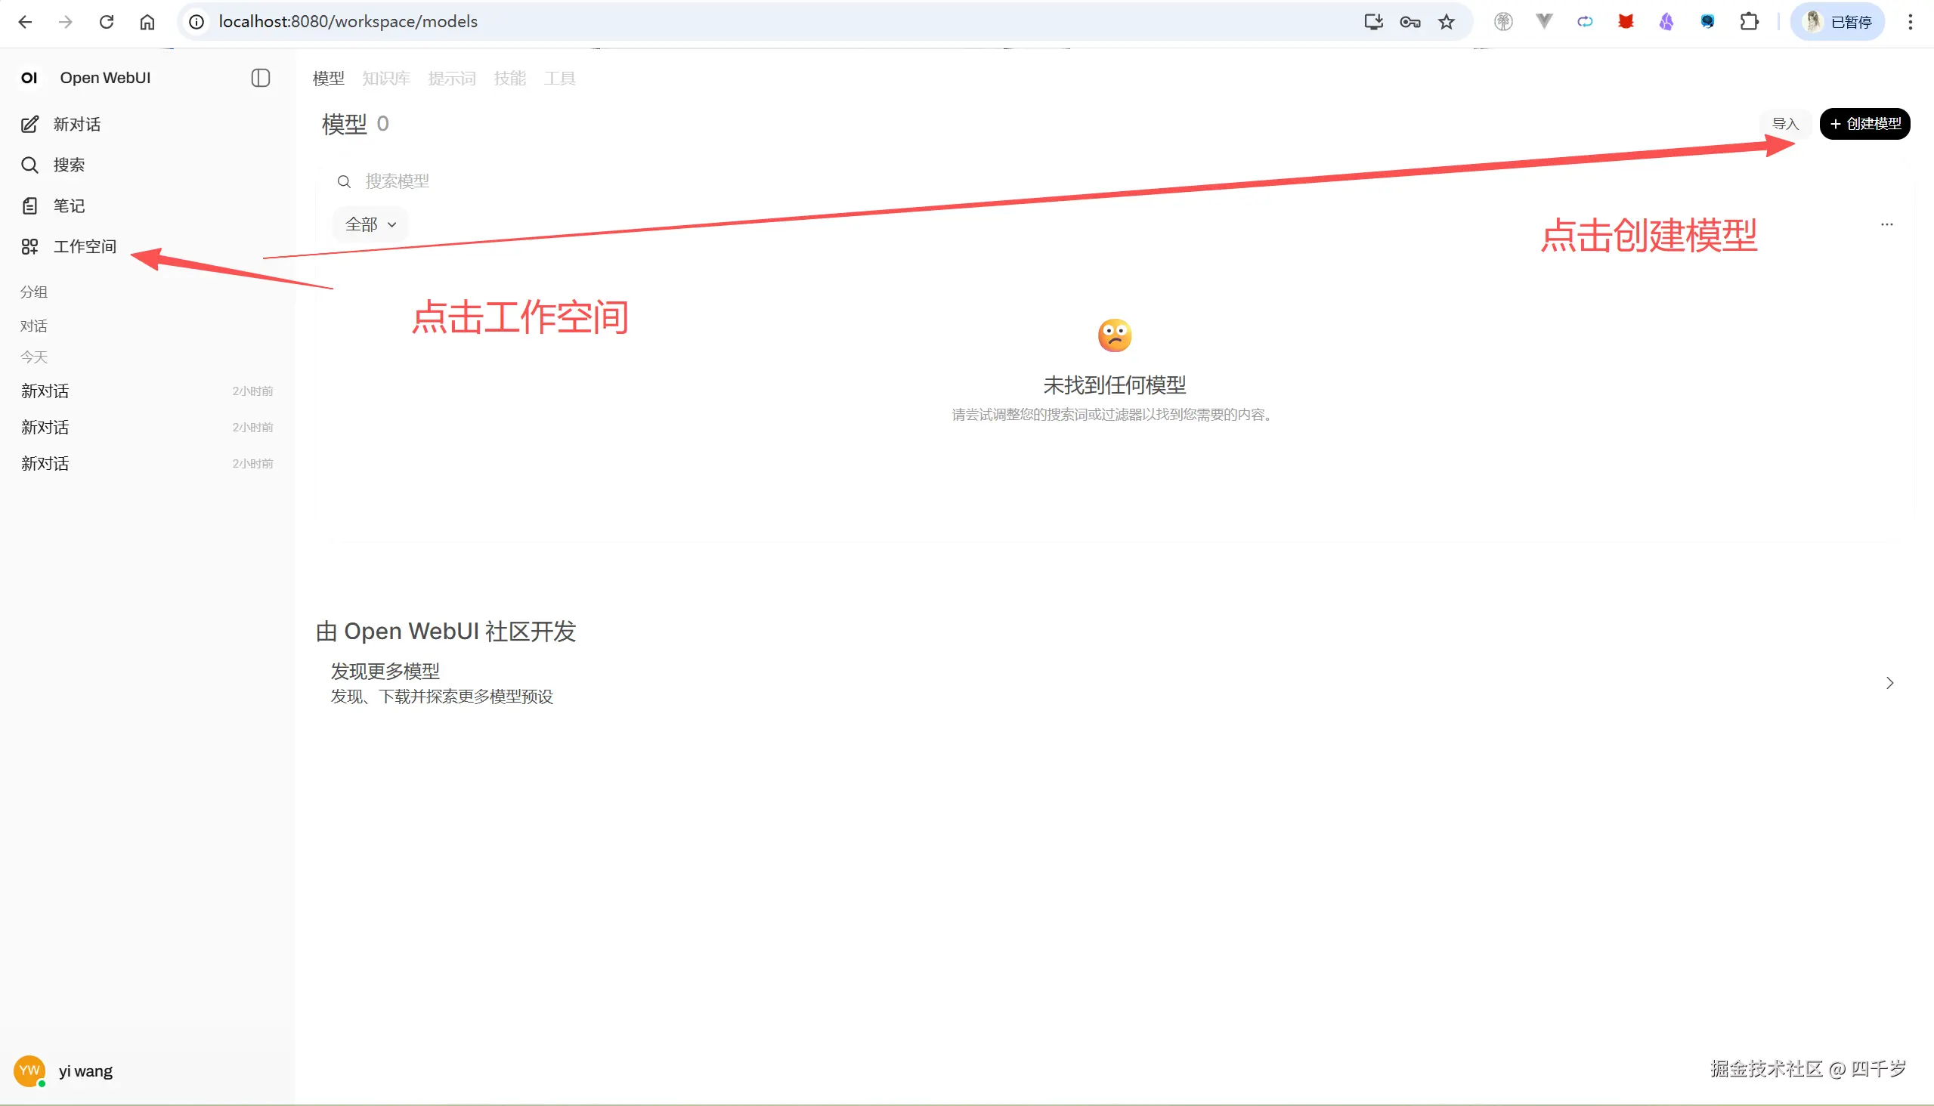
Task: Click the 导入 import button
Action: pyautogui.click(x=1785, y=124)
